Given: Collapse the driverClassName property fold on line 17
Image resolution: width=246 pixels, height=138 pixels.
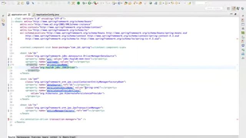Looking at the screenshot, I should [13, 65].
